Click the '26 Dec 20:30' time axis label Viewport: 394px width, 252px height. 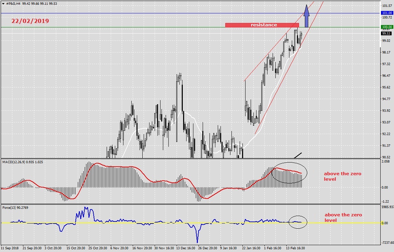click(x=207, y=248)
